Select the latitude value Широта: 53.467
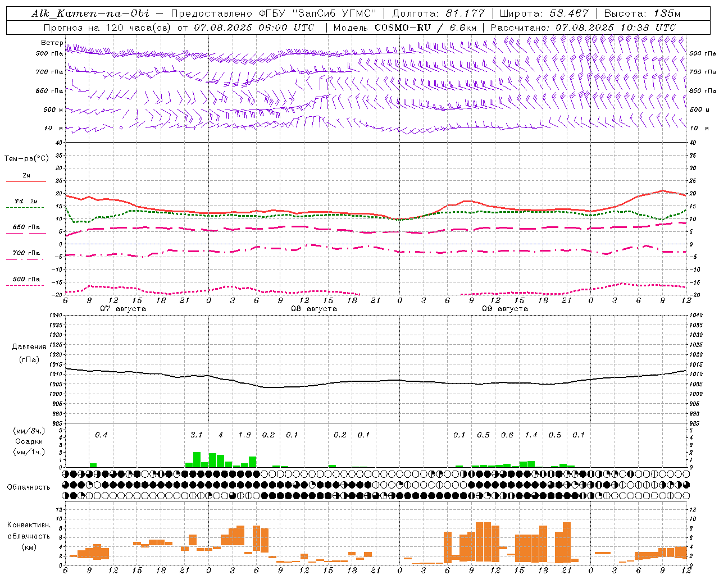This screenshot has height=575, width=719. click(544, 13)
